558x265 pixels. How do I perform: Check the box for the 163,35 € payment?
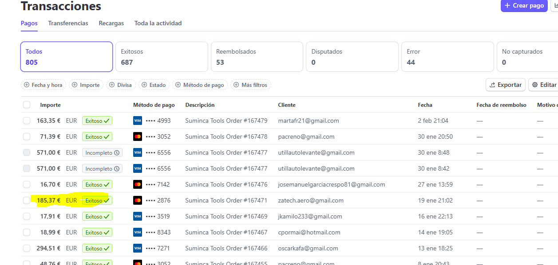(27, 121)
